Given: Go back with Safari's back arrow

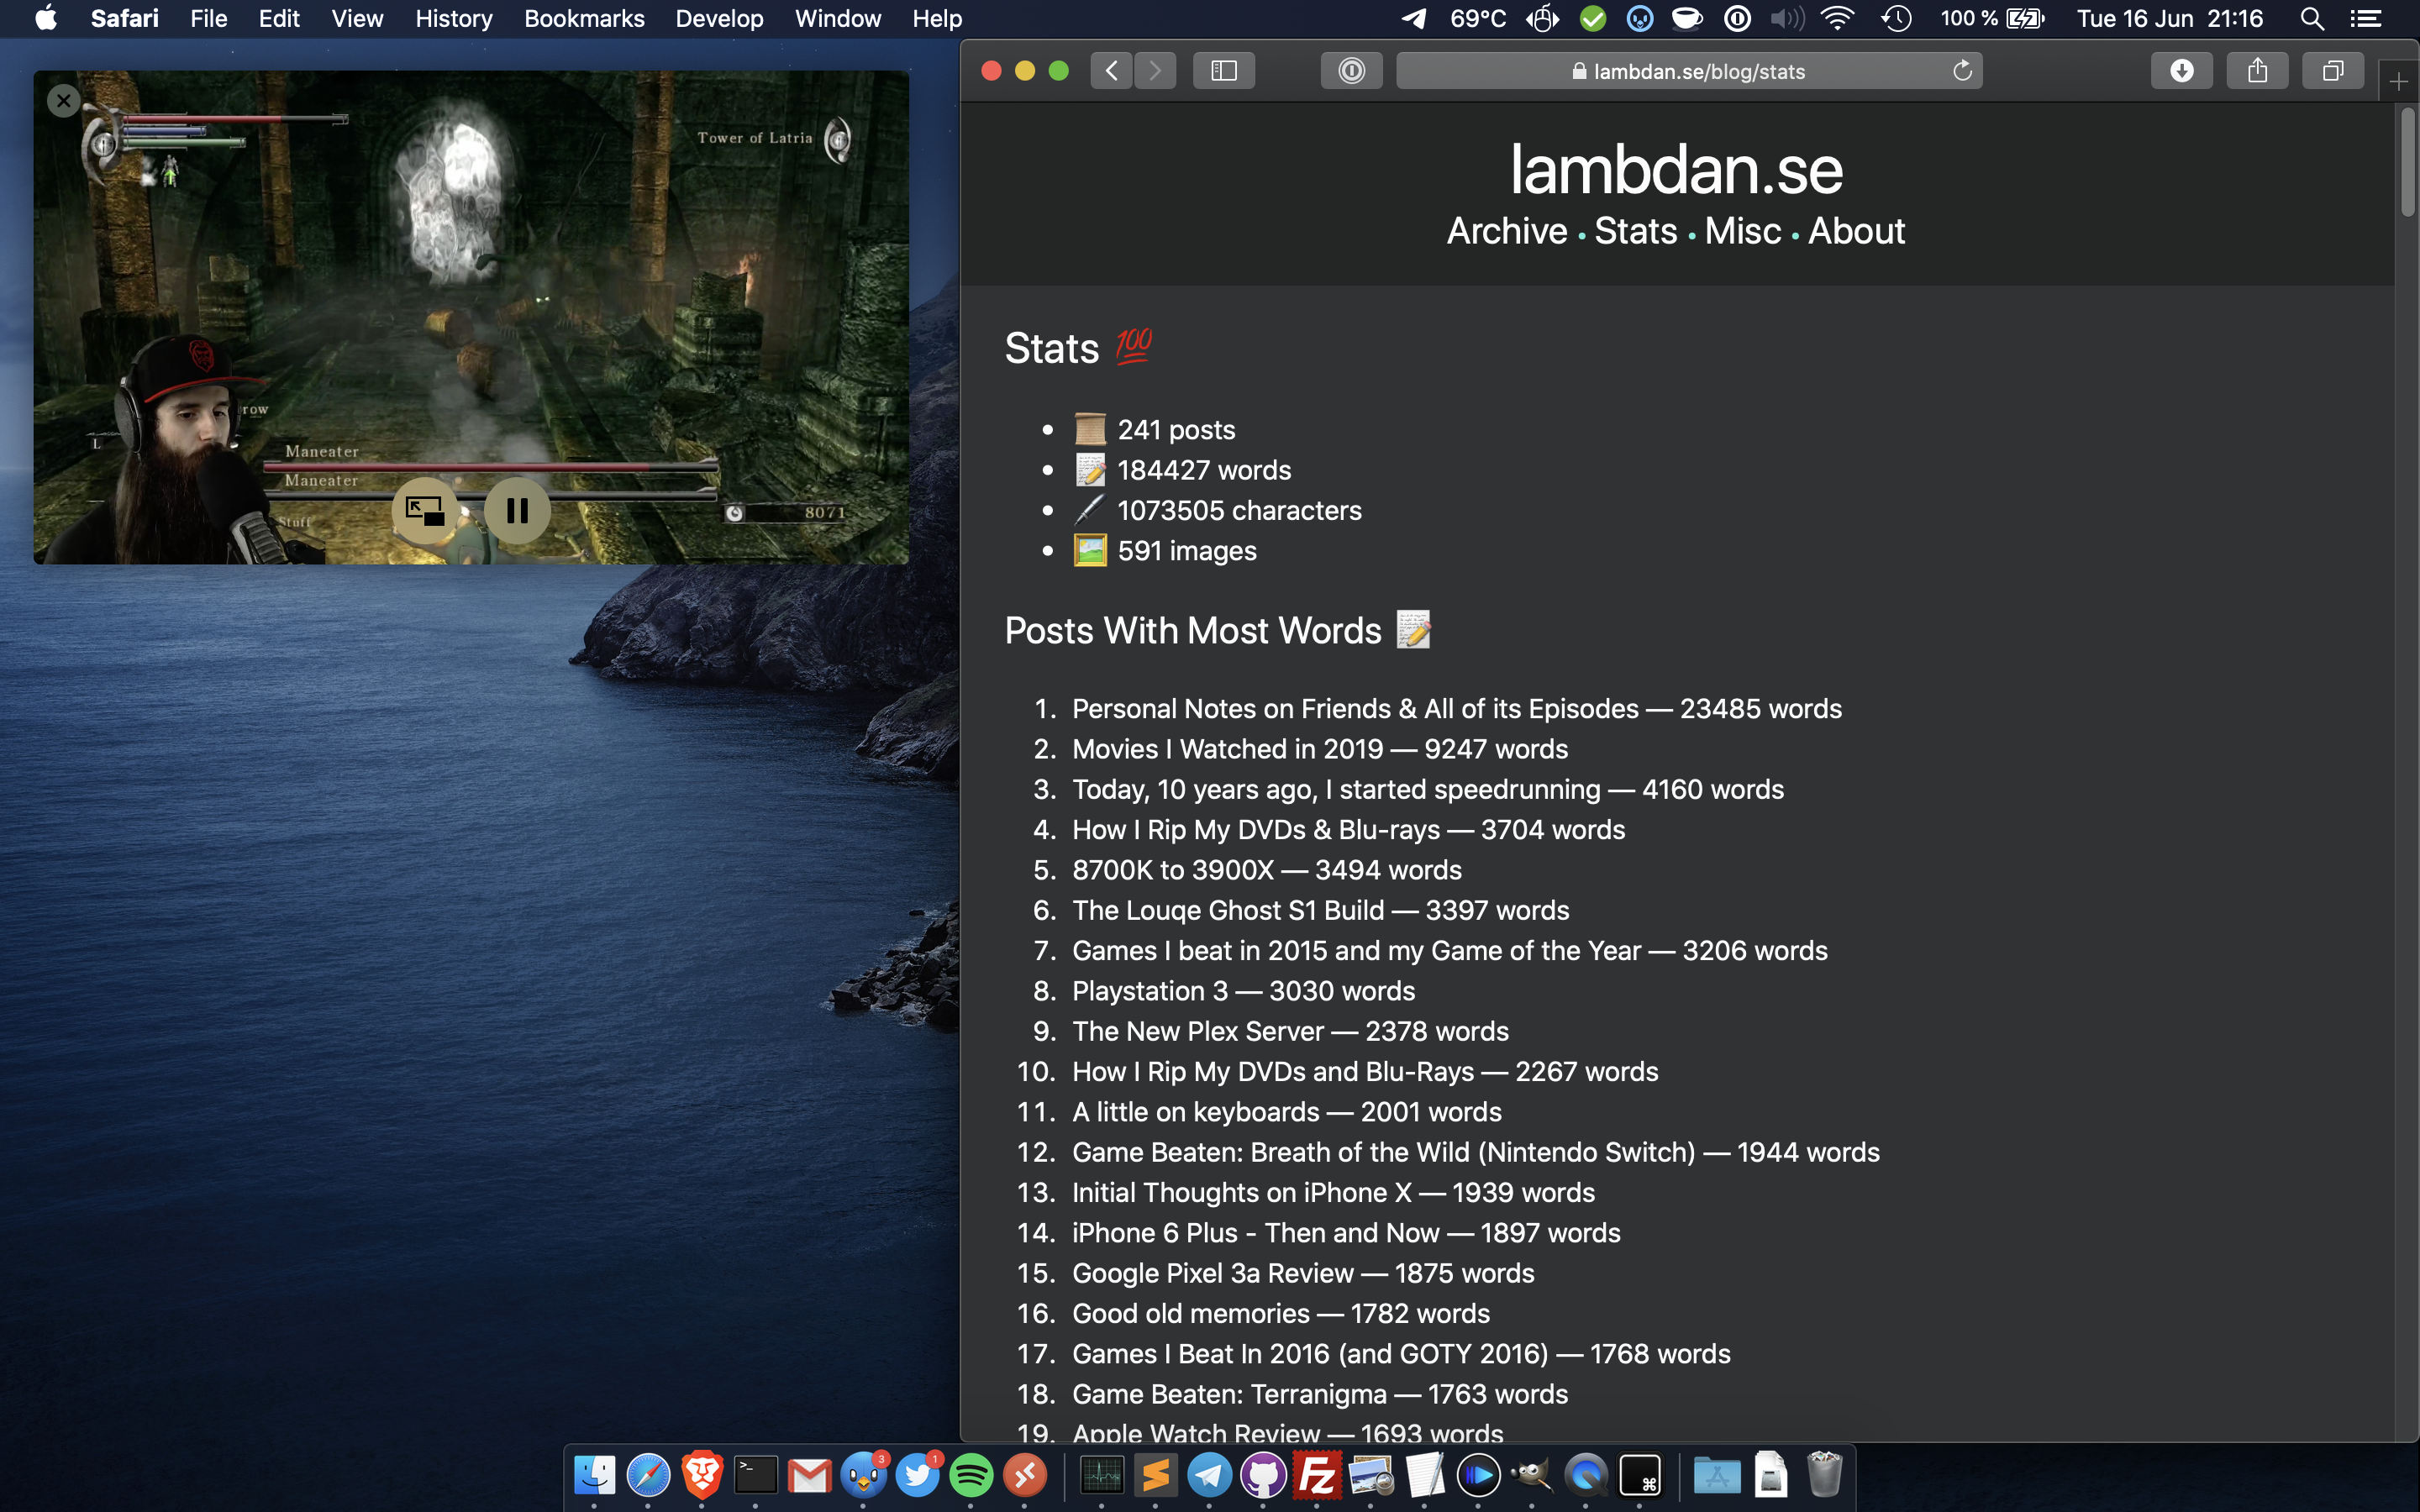Looking at the screenshot, I should point(1111,71).
